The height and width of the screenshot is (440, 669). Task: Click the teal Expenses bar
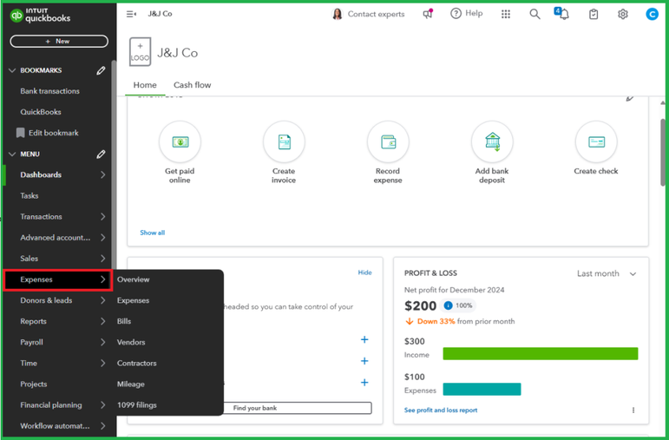click(x=482, y=389)
